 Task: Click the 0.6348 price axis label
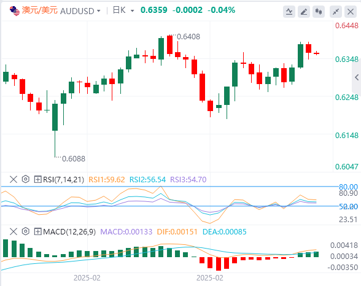point(347,60)
